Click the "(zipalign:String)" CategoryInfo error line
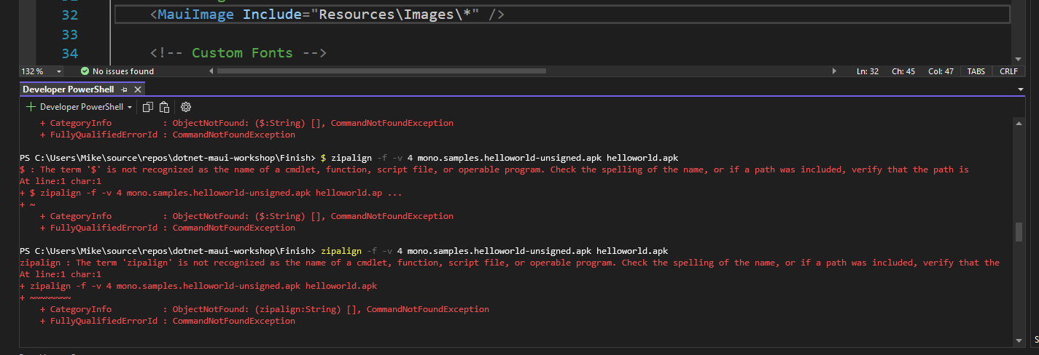Viewport: 1039px width, 355px height. click(264, 309)
